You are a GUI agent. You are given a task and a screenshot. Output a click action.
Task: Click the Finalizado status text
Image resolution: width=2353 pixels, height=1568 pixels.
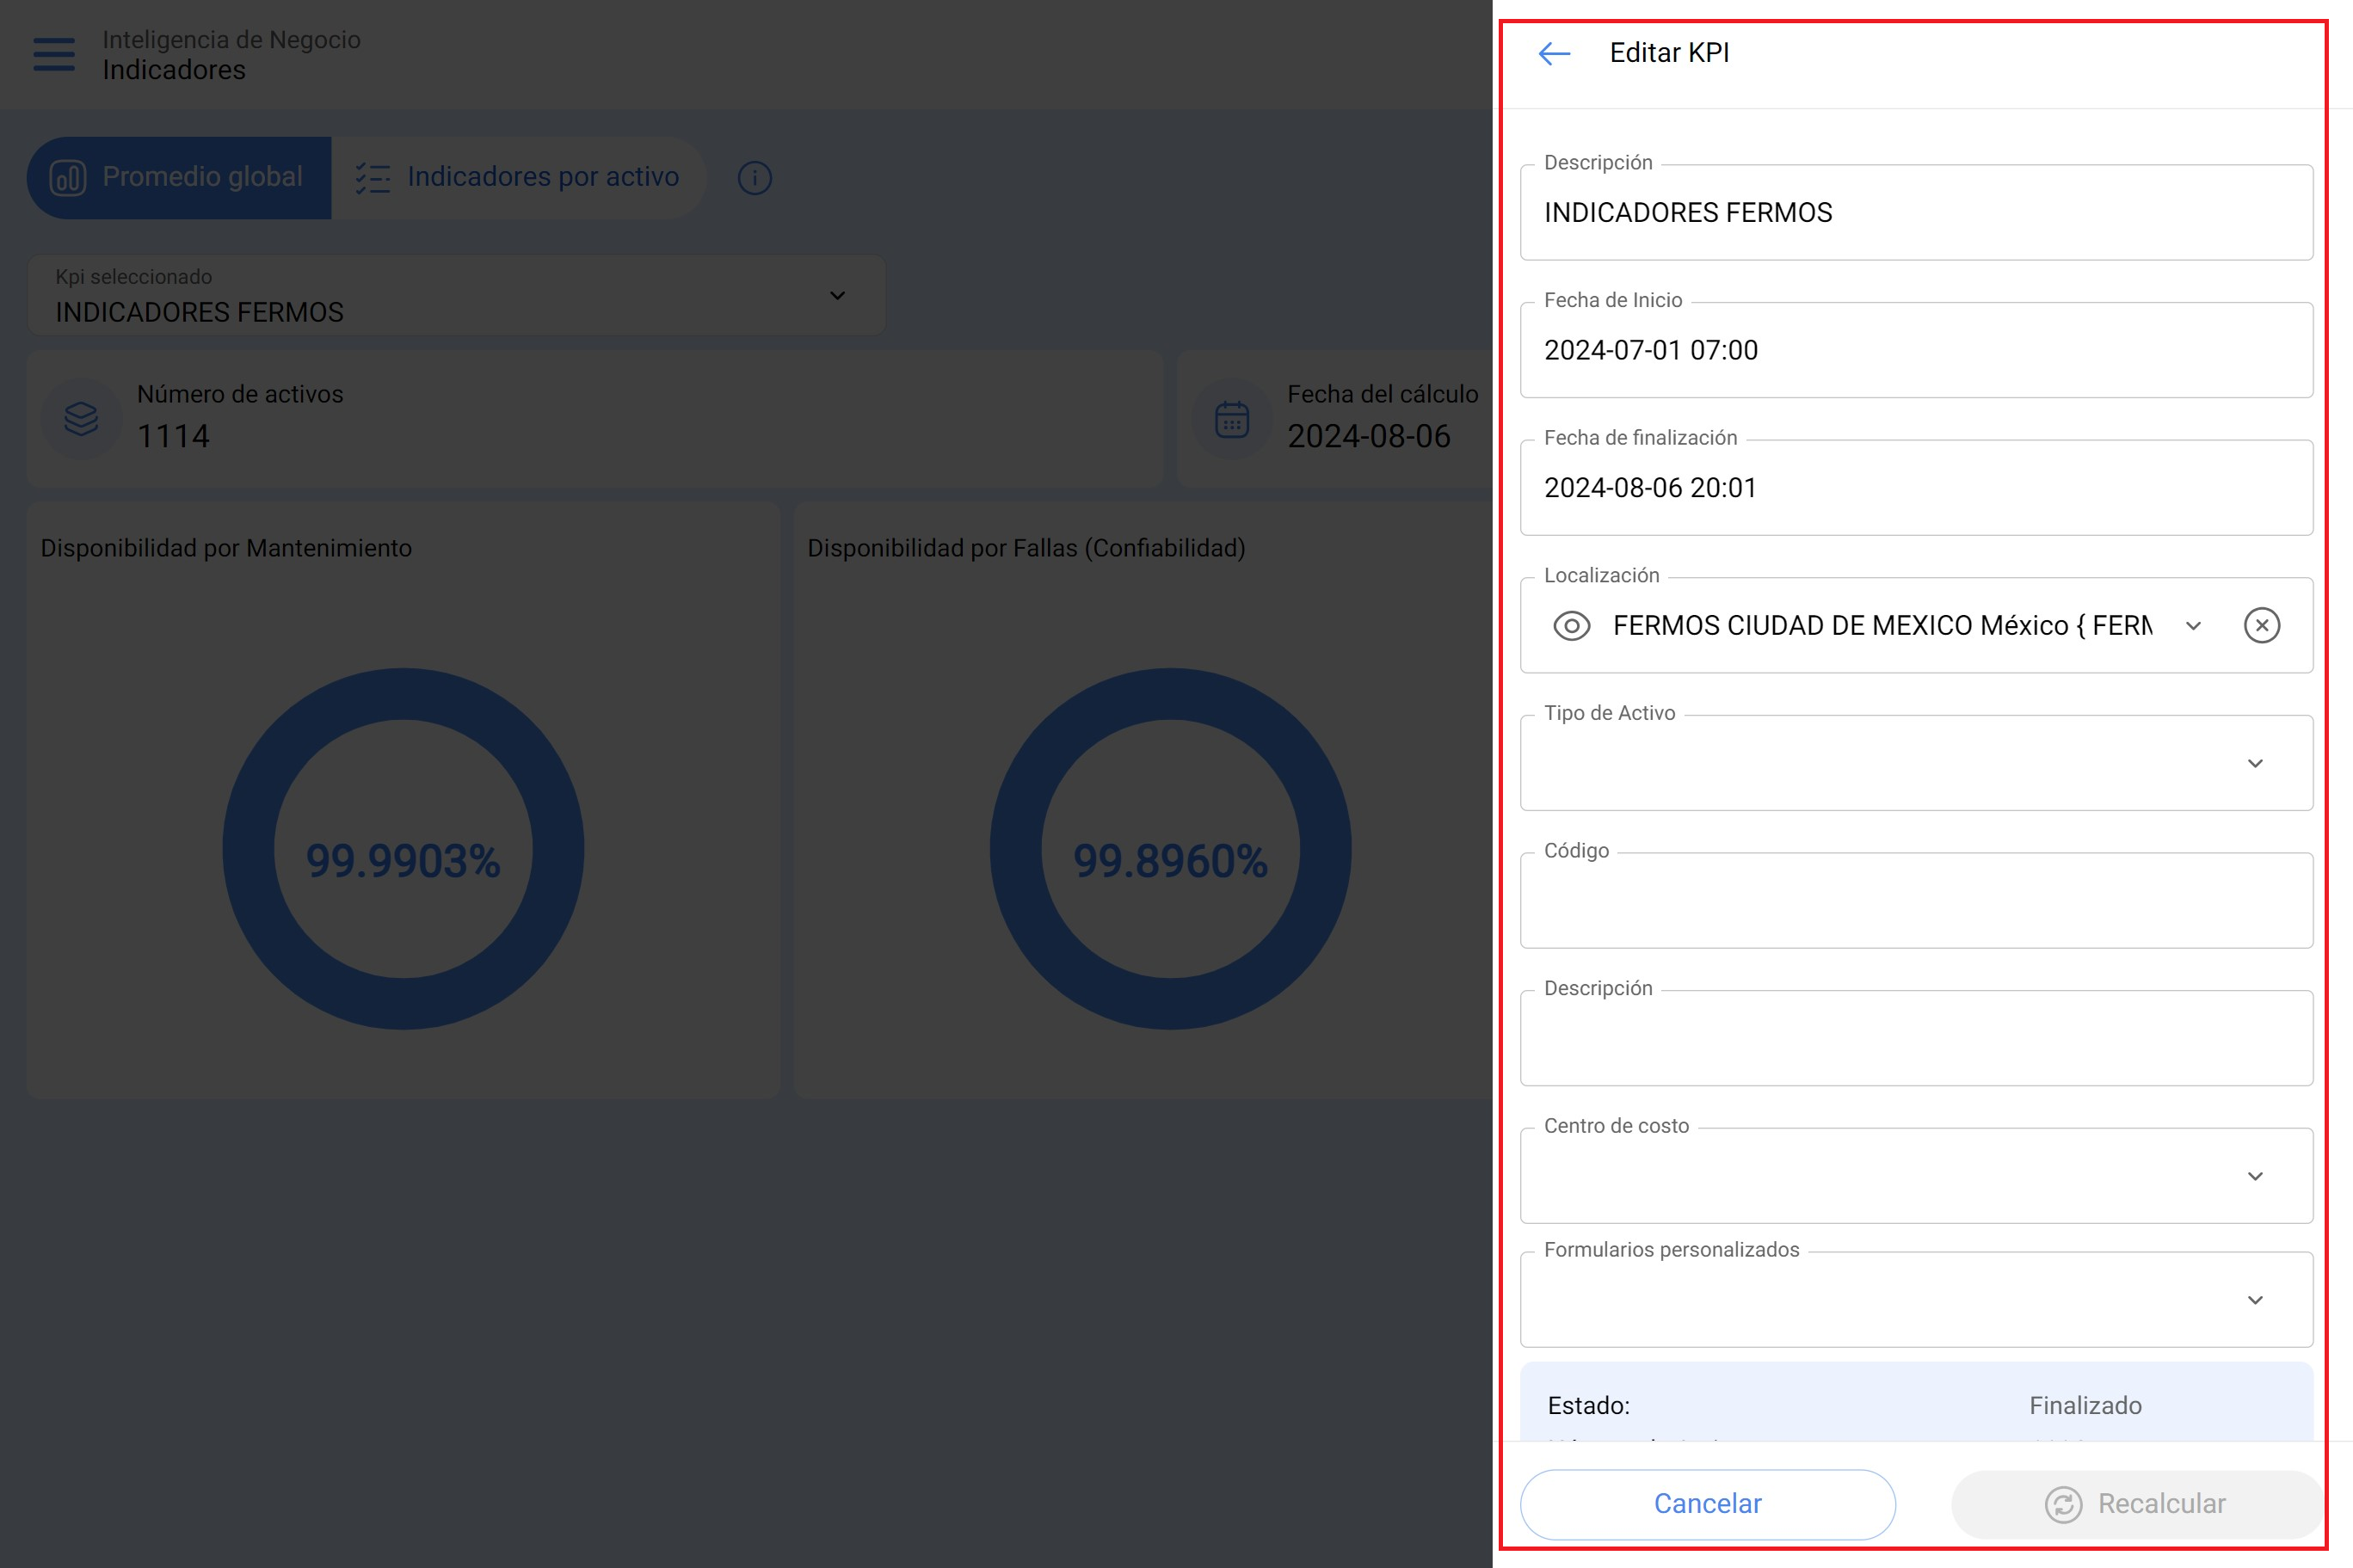pos(2085,1406)
